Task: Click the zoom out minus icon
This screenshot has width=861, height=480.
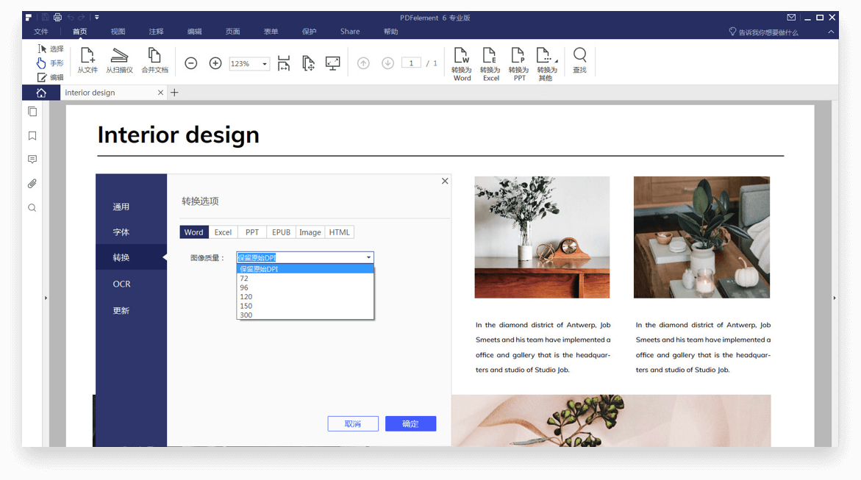Action: 191,63
